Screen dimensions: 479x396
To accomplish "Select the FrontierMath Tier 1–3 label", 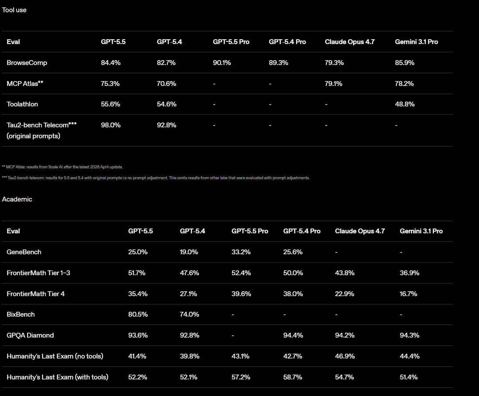I will tap(38, 273).
